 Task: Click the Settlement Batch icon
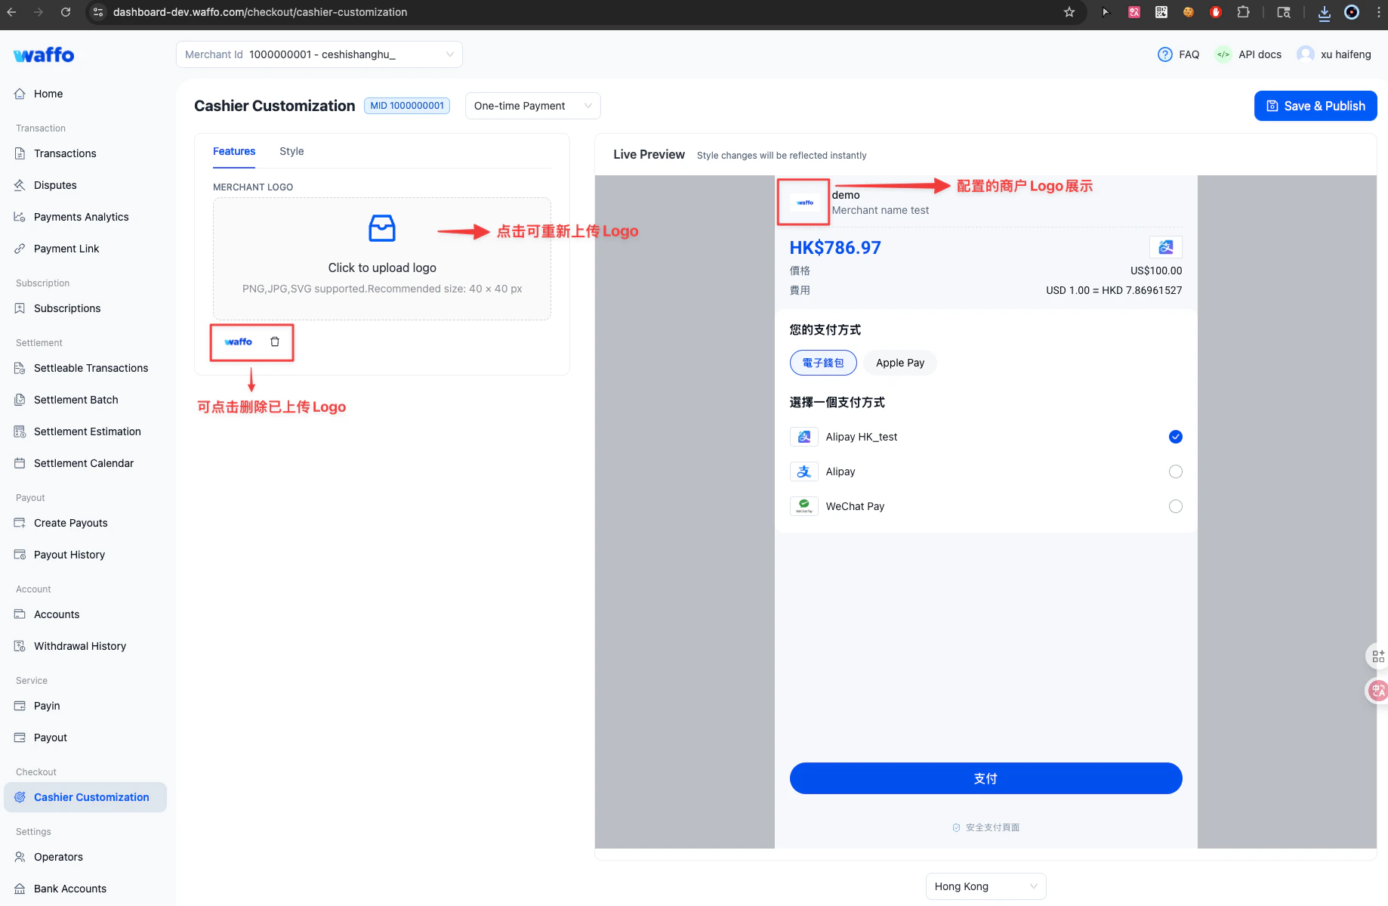pyautogui.click(x=20, y=400)
